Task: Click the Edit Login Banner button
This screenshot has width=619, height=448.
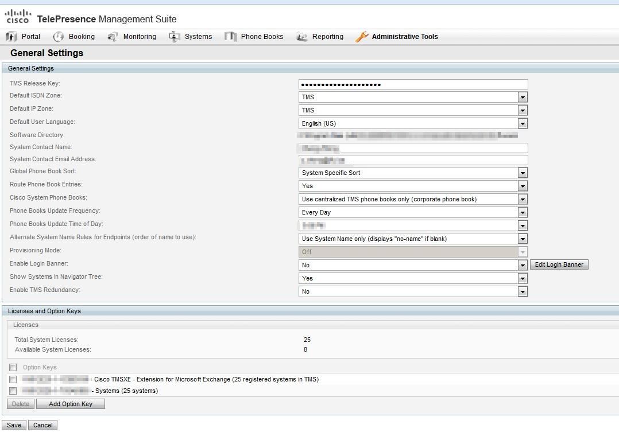Action: [559, 264]
